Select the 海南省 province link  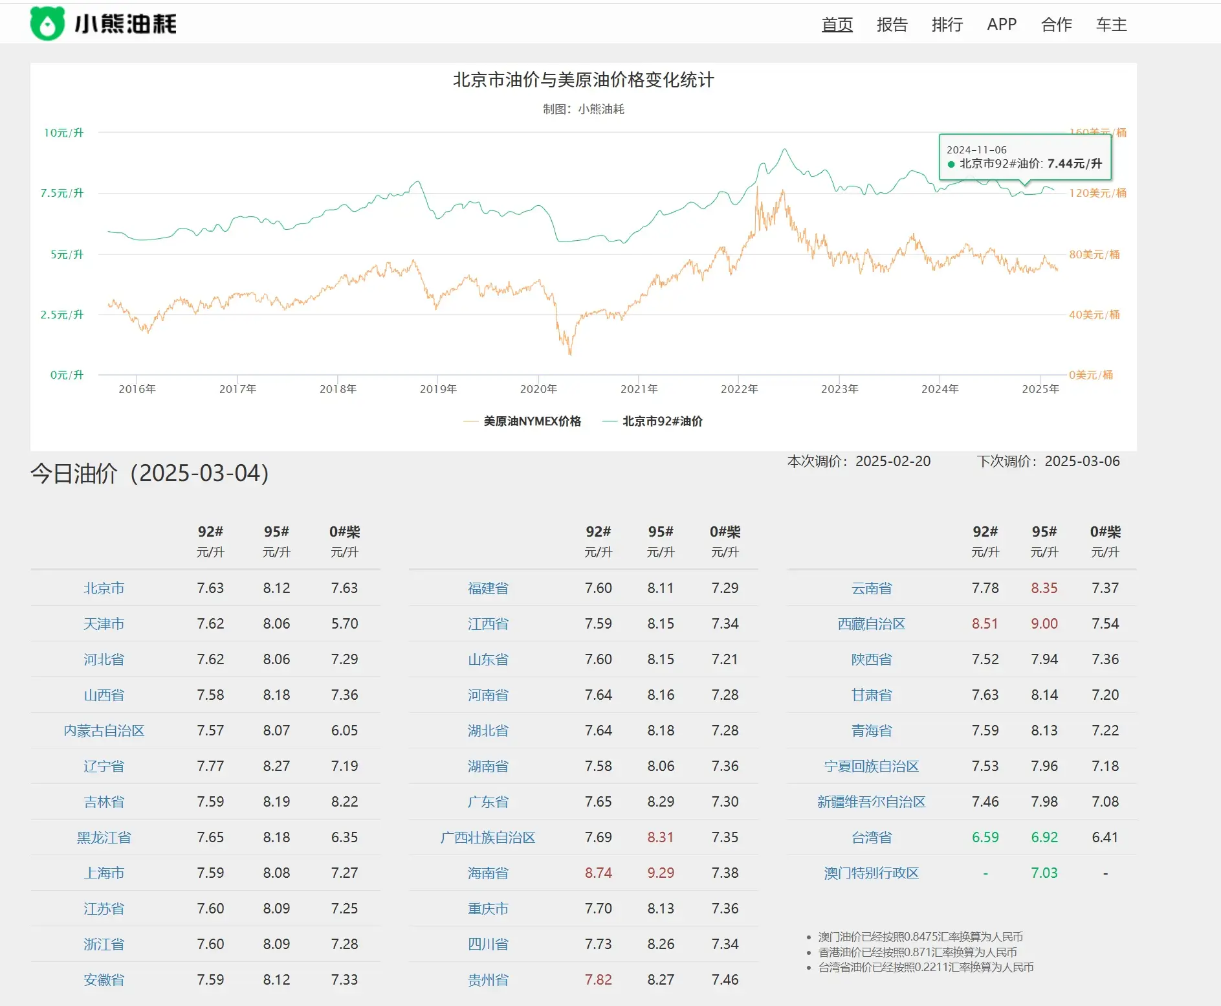point(488,873)
